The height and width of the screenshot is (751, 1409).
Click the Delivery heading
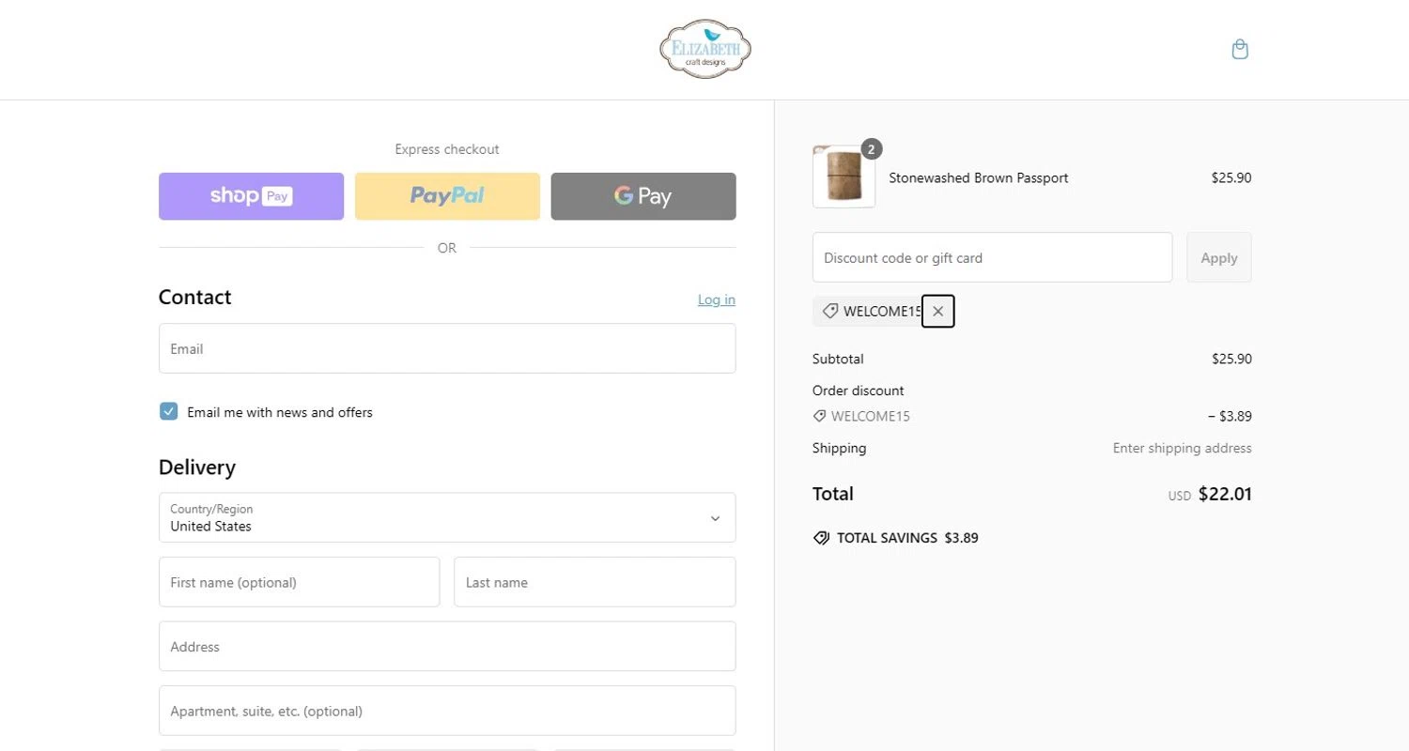[x=197, y=467]
